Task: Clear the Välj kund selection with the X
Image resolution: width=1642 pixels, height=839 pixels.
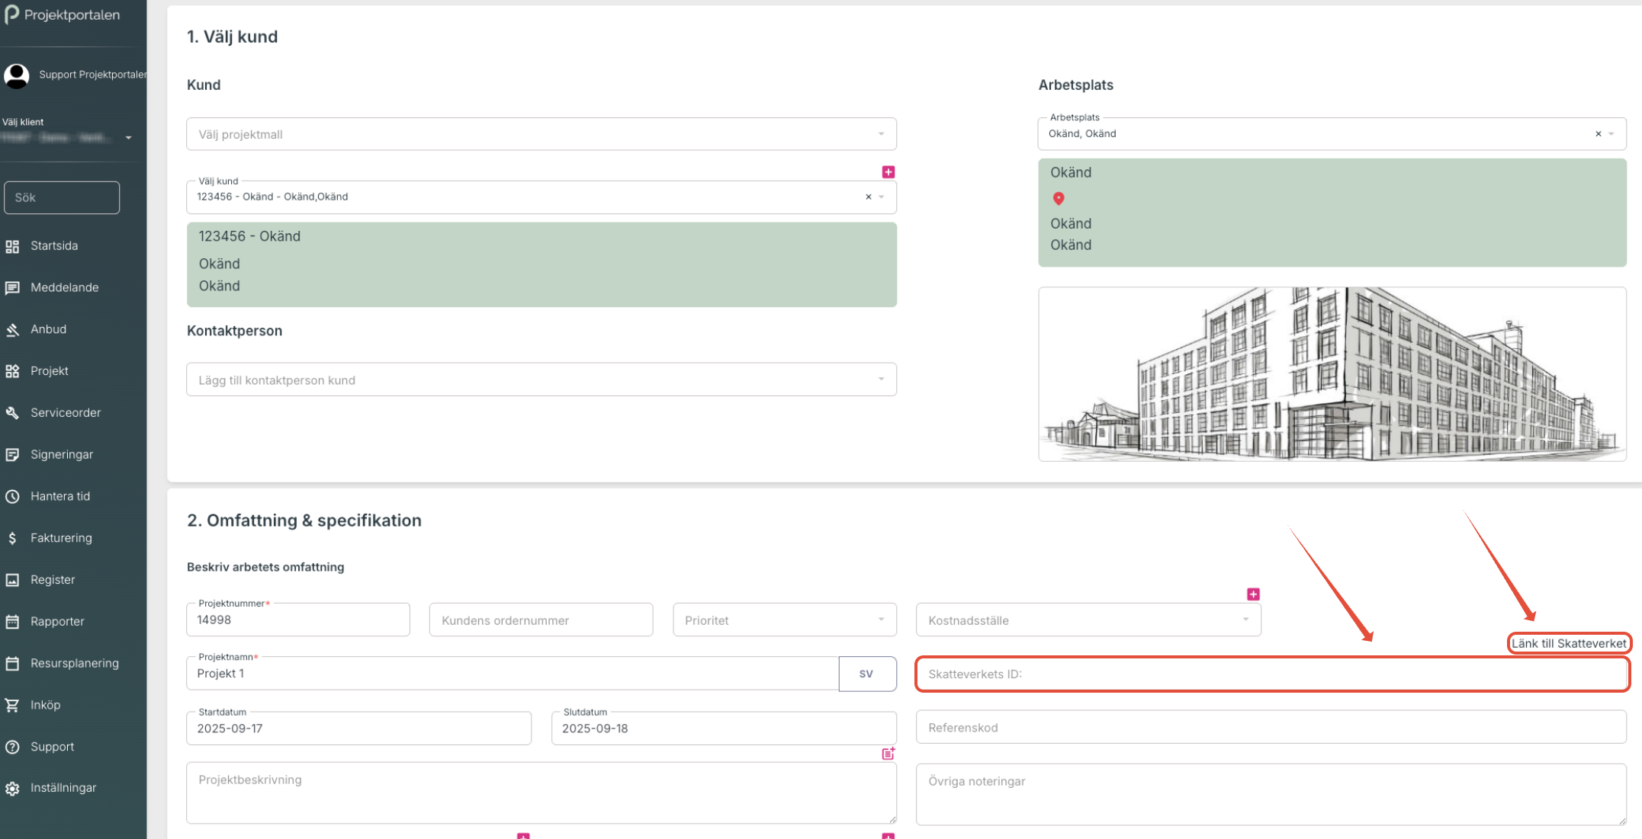Action: [868, 197]
